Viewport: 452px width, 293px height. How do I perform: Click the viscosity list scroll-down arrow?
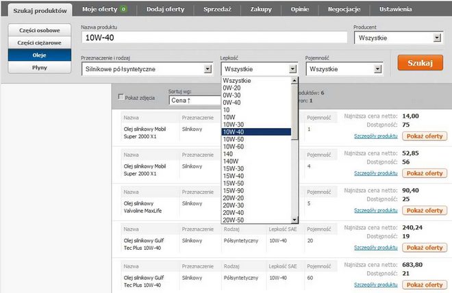(x=294, y=220)
